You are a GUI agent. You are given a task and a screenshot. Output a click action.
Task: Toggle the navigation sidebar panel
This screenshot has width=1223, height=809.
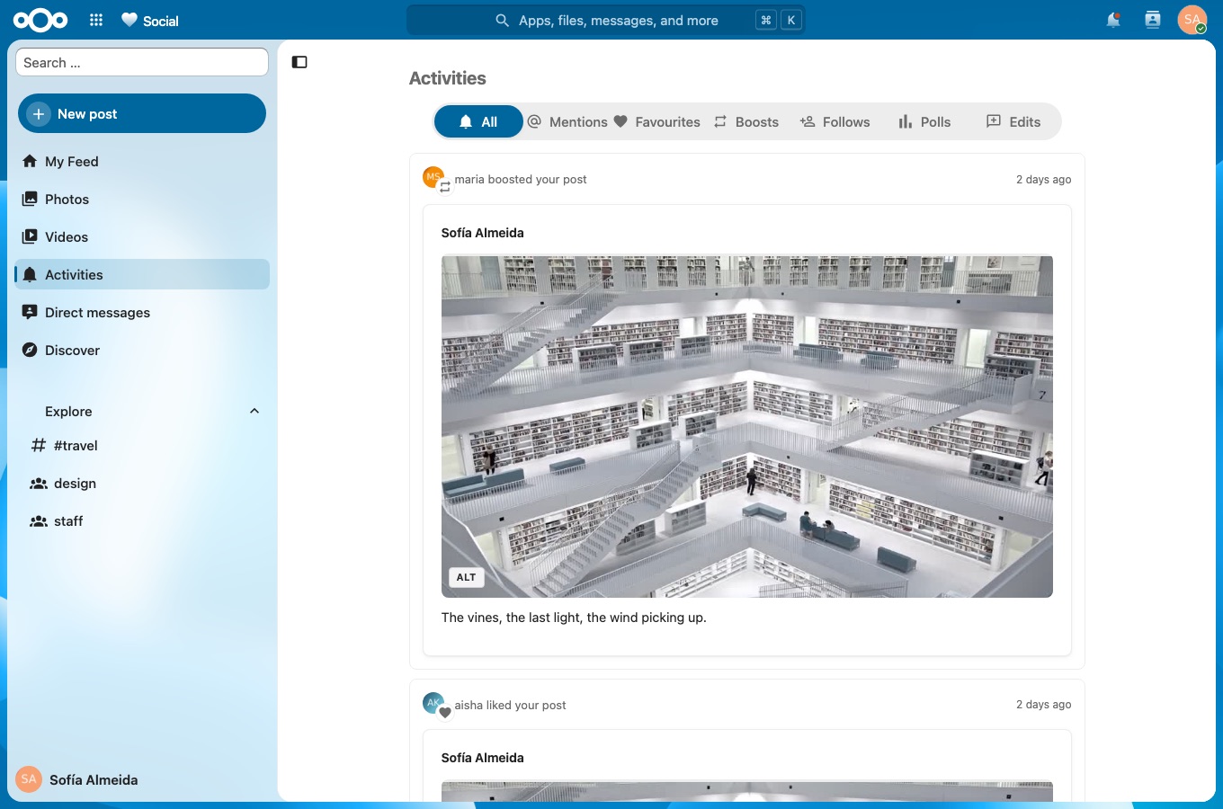click(x=299, y=62)
